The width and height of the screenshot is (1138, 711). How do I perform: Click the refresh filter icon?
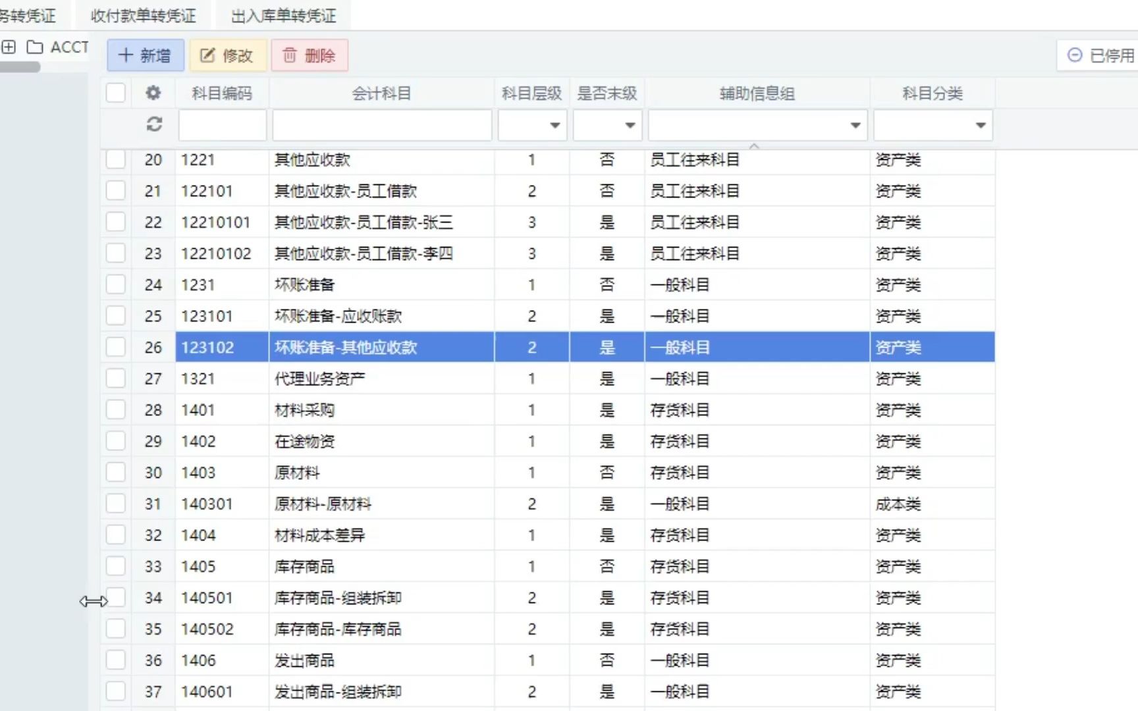(x=154, y=124)
